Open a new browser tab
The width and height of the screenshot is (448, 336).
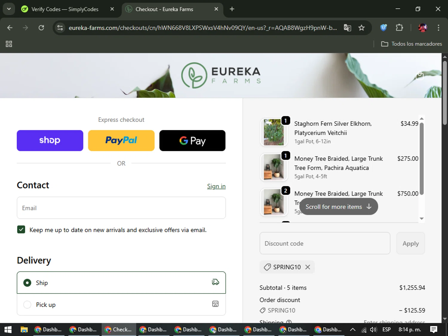click(x=232, y=9)
